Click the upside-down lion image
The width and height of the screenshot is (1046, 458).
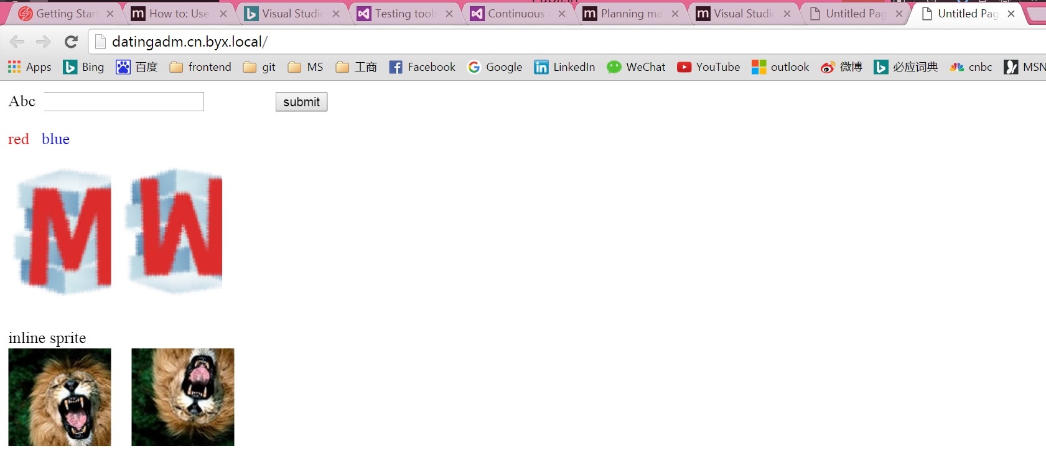183,397
